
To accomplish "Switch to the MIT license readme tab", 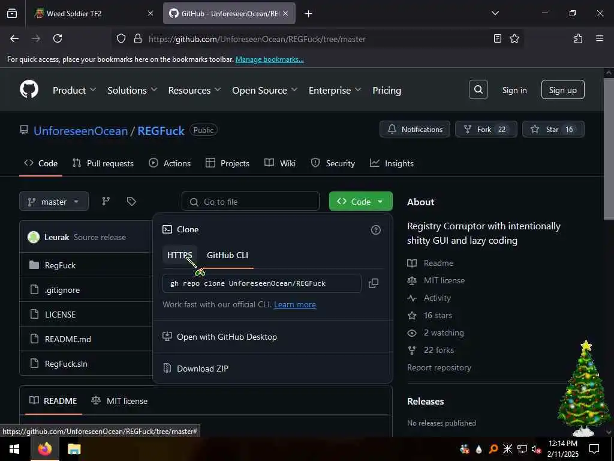I will [119, 401].
